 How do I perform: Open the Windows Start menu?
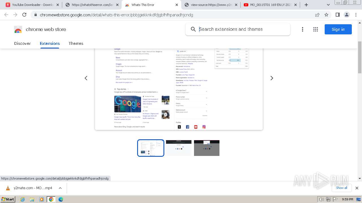coord(8,199)
